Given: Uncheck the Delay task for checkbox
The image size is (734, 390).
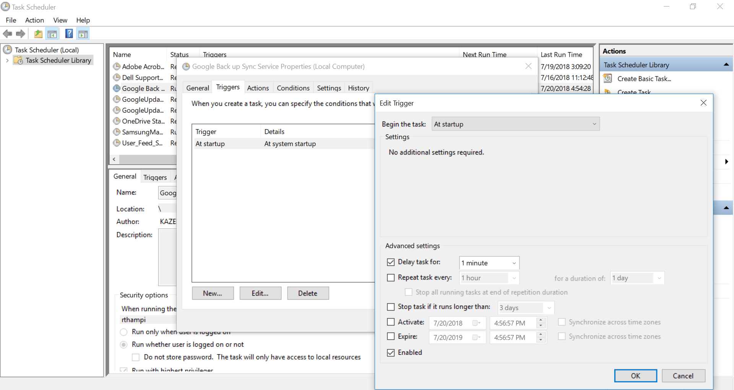Looking at the screenshot, I should tap(391, 262).
